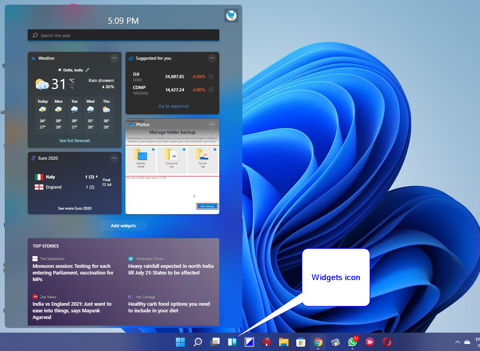Select the Today forecast card

pos(43,115)
